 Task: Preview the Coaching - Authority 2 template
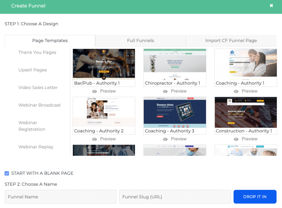point(104,139)
